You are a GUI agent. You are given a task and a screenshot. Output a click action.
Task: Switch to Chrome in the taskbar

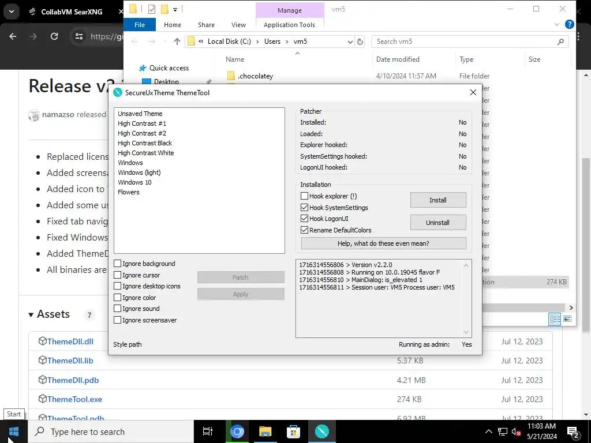237,431
